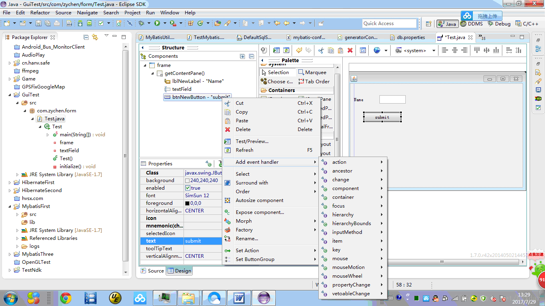The height and width of the screenshot is (306, 545).
Task: Select lblNewLabel - "Name" in Components tree
Action: (194, 81)
